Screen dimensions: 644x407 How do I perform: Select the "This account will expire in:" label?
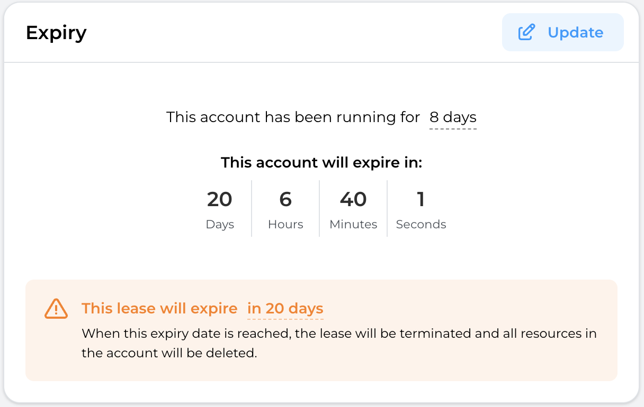tap(321, 162)
